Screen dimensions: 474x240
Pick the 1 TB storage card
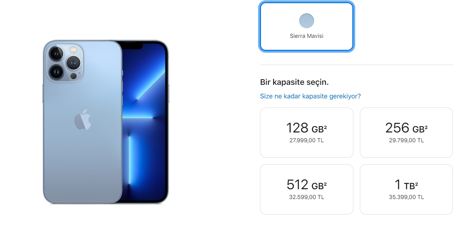pos(406,189)
